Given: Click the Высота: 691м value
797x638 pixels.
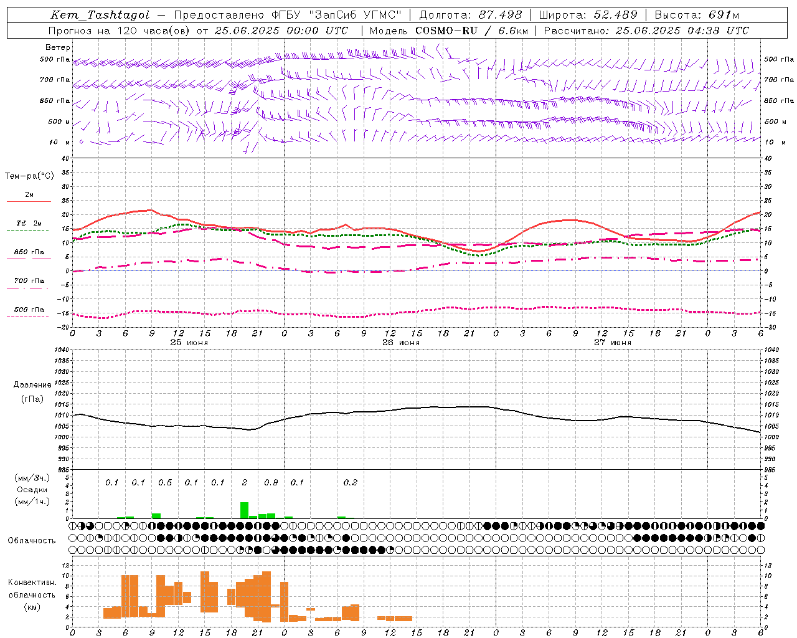Looking at the screenshot, I should tap(697, 15).
